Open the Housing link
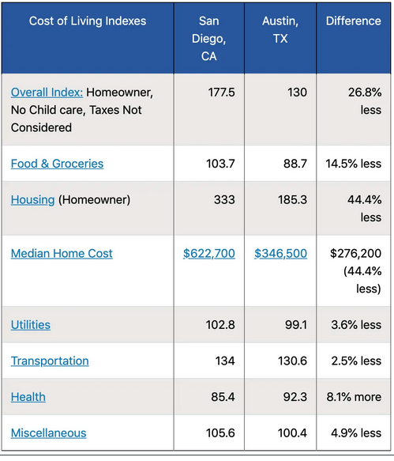This screenshot has height=461, width=394. click(x=33, y=200)
